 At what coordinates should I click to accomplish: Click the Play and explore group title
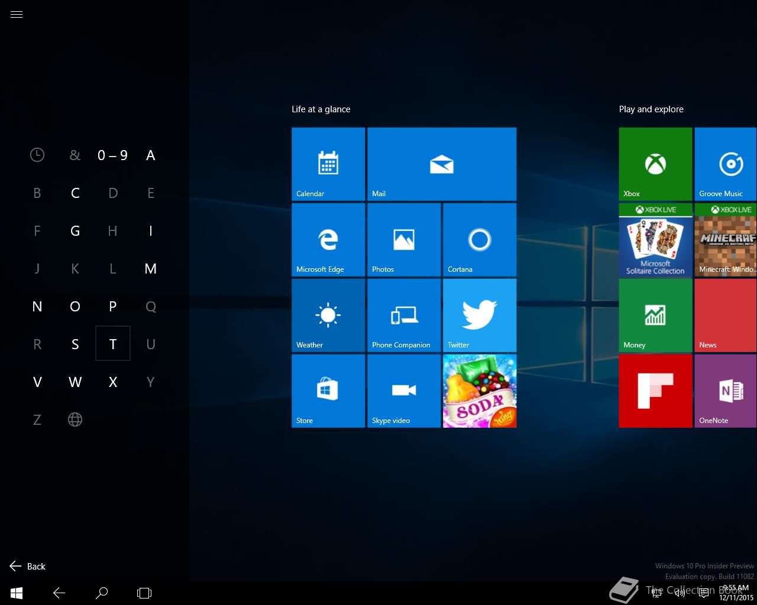[x=651, y=109]
